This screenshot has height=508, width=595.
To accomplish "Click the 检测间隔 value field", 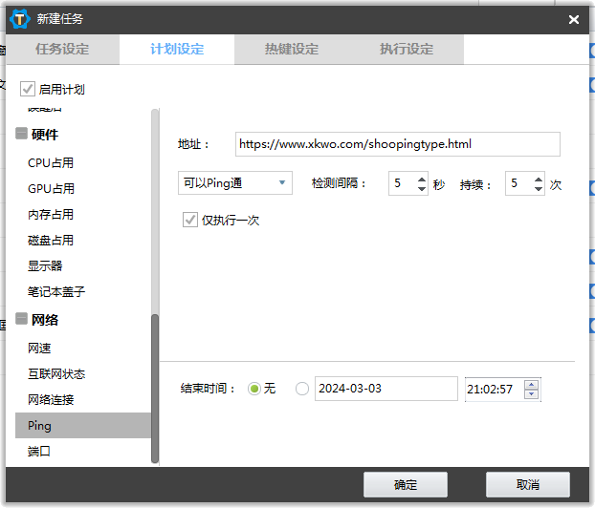I will [403, 183].
